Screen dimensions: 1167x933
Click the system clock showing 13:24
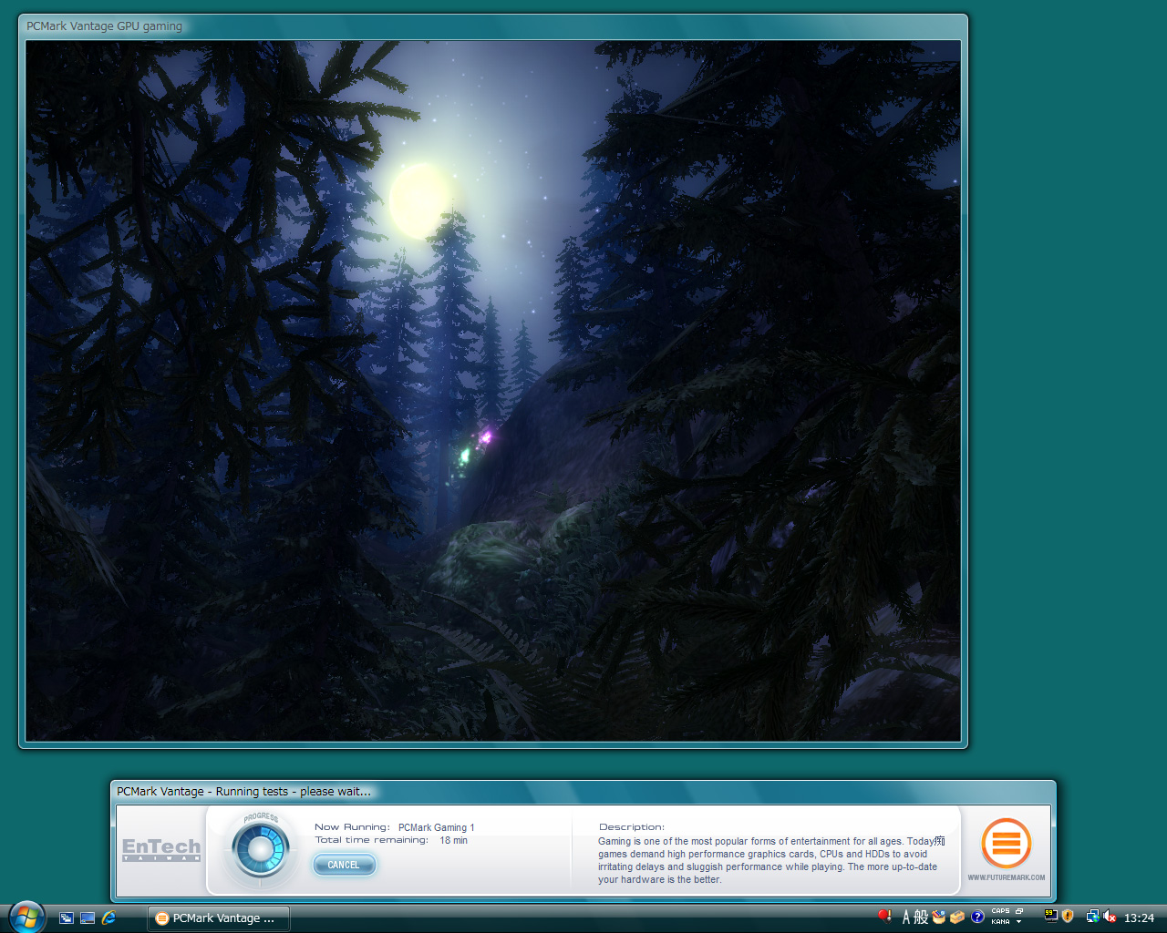[x=1140, y=918]
